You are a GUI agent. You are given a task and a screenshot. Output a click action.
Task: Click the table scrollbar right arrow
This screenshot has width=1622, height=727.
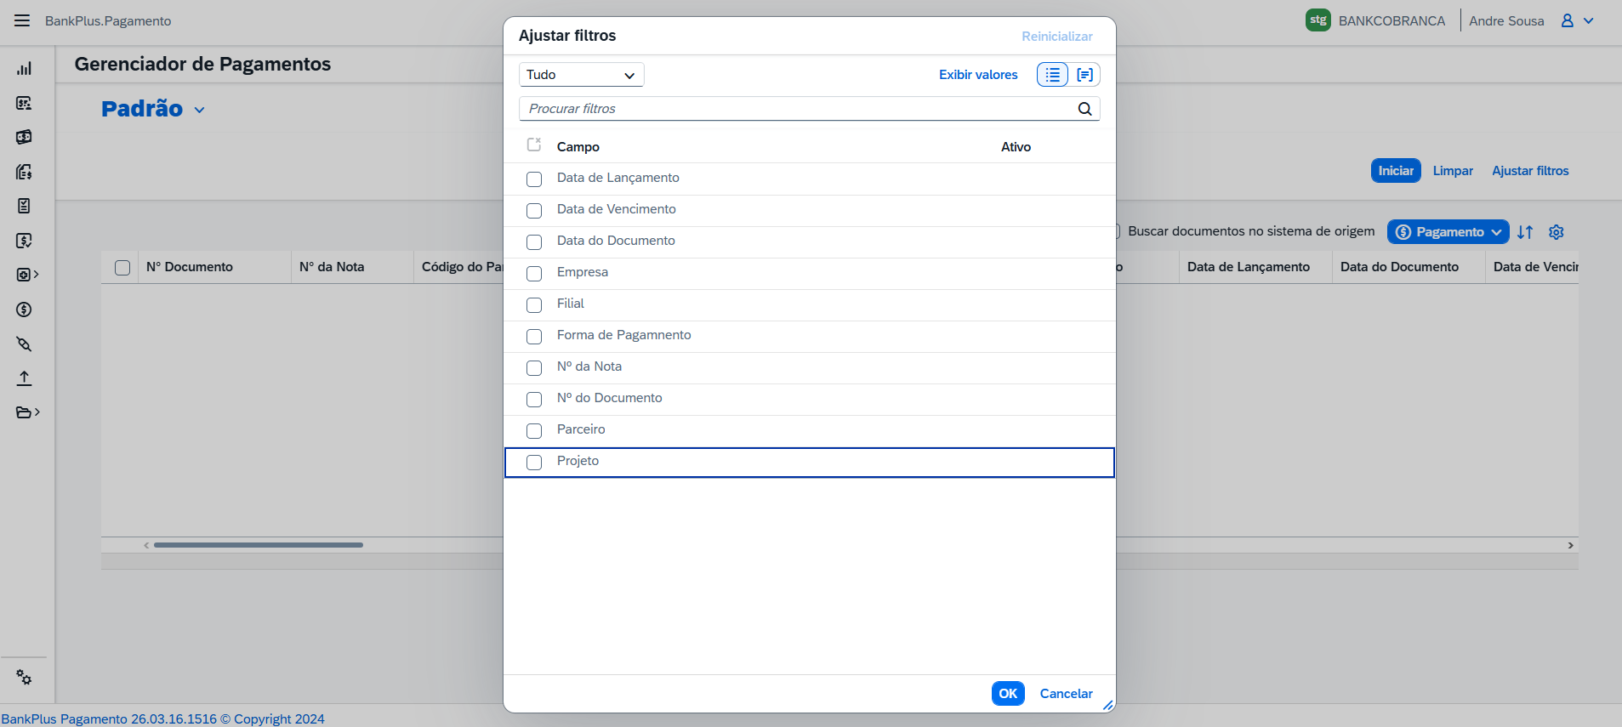(x=1570, y=545)
